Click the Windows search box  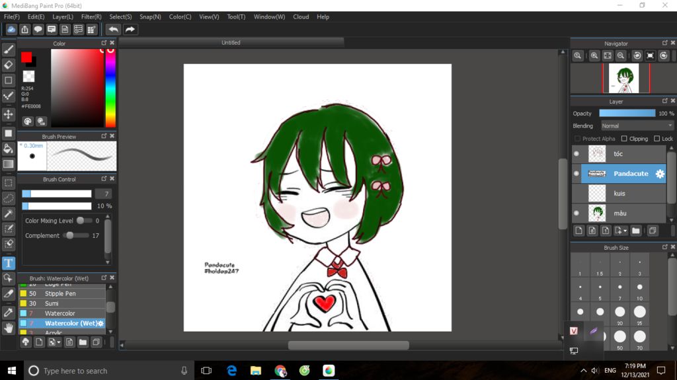(108, 371)
